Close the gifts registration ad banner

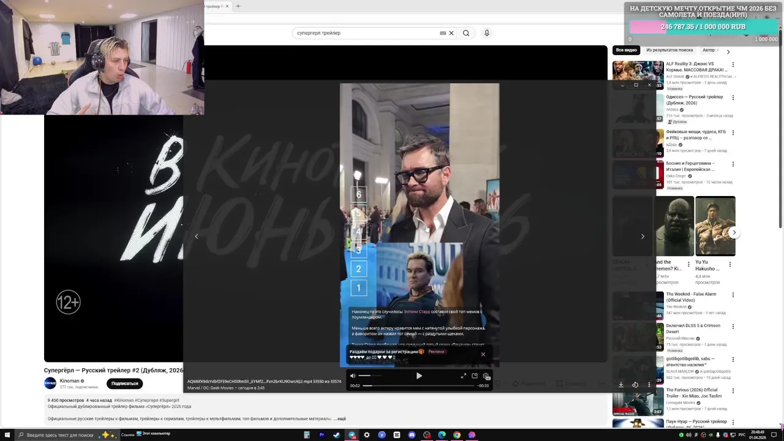pos(483,354)
